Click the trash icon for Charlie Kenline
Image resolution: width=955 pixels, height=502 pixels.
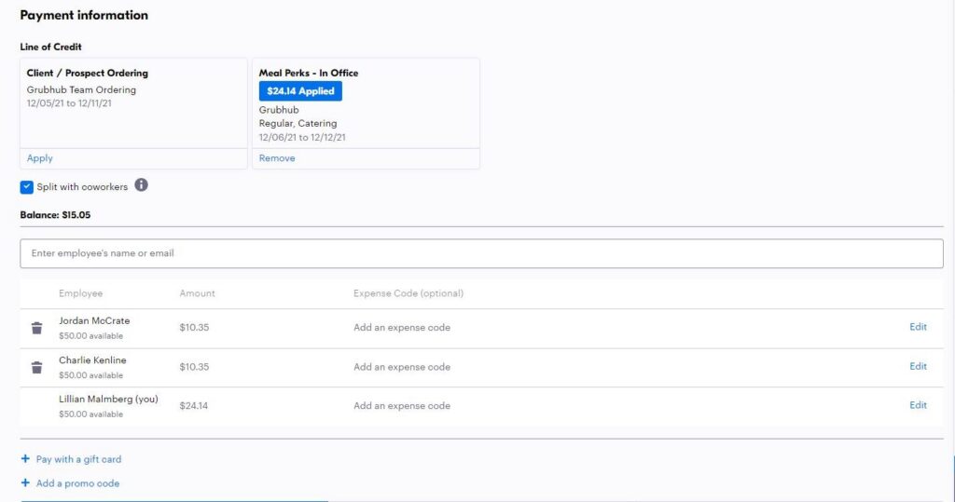36,367
